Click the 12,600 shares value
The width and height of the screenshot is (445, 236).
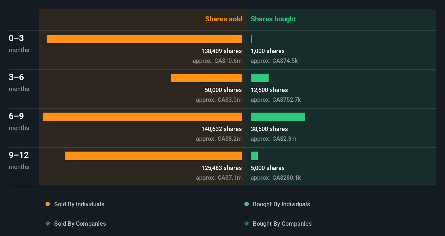269,90
